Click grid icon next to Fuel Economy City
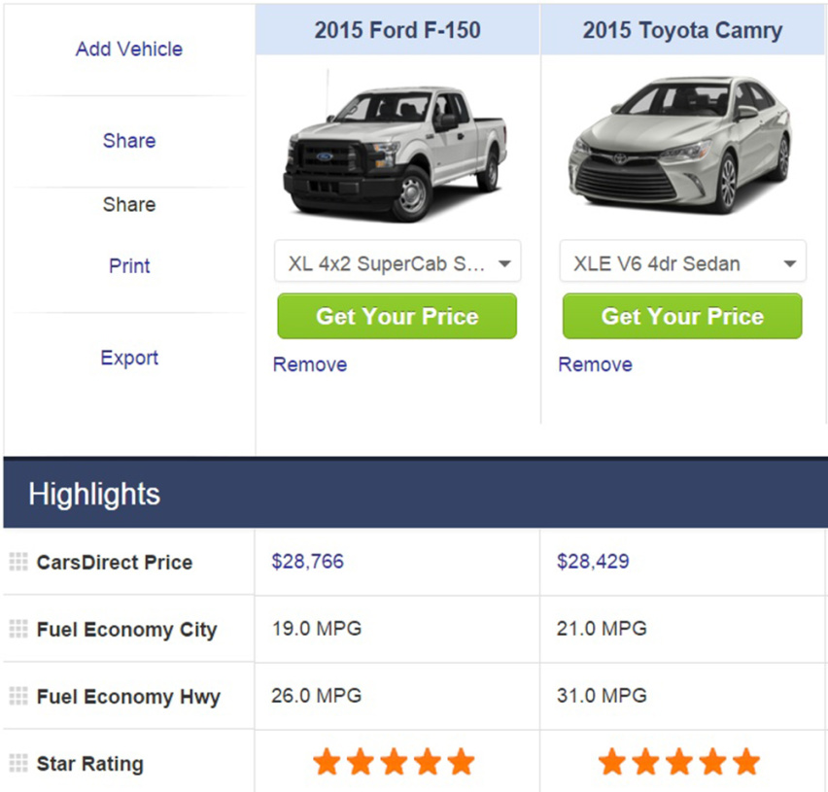Image resolution: width=828 pixels, height=792 pixels. 18,629
